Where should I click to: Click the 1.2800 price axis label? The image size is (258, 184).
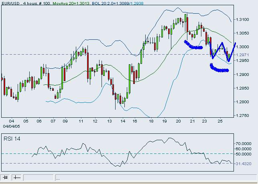pyautogui.click(x=242, y=102)
